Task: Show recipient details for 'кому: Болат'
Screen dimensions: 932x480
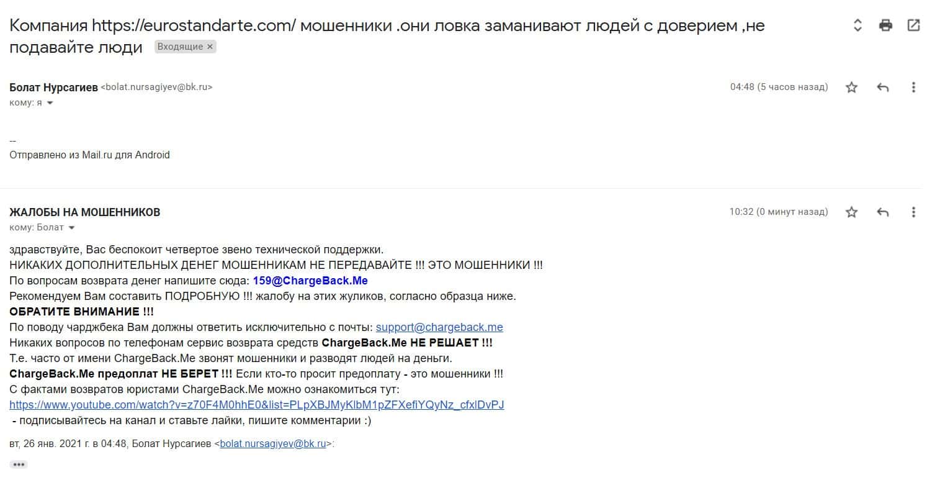Action: (71, 228)
